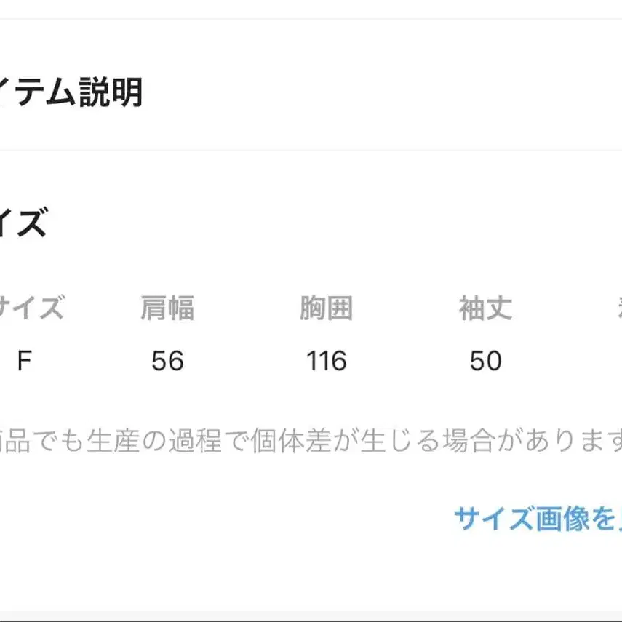Click the divider line above アイテム説明
The image size is (622, 622).
pos(311,19)
